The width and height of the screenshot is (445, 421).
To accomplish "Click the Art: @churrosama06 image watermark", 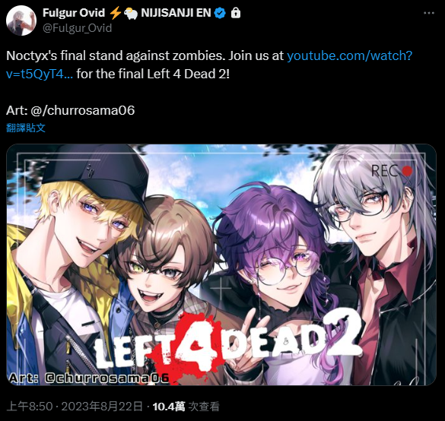I will (89, 378).
